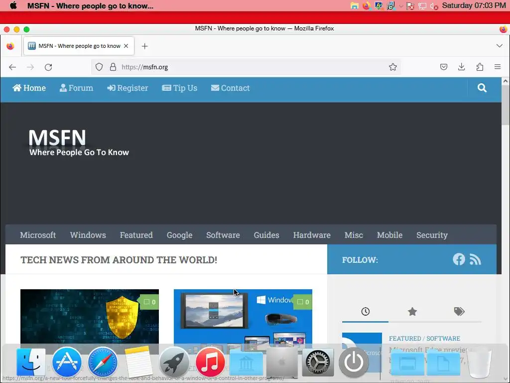Screen dimensions: 510x383
Task: Select the Security category menu item
Action: pyautogui.click(x=432, y=235)
